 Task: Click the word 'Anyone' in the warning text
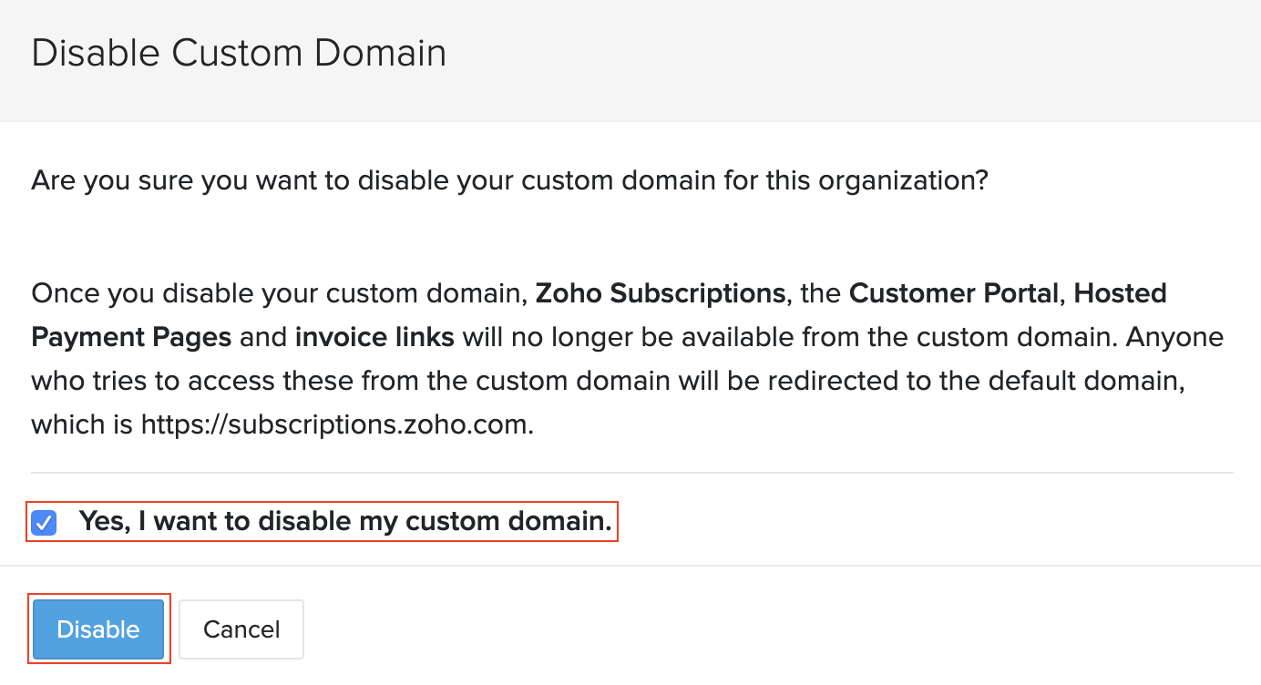(1174, 337)
